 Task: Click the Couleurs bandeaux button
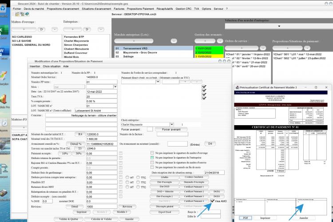click(x=194, y=177)
